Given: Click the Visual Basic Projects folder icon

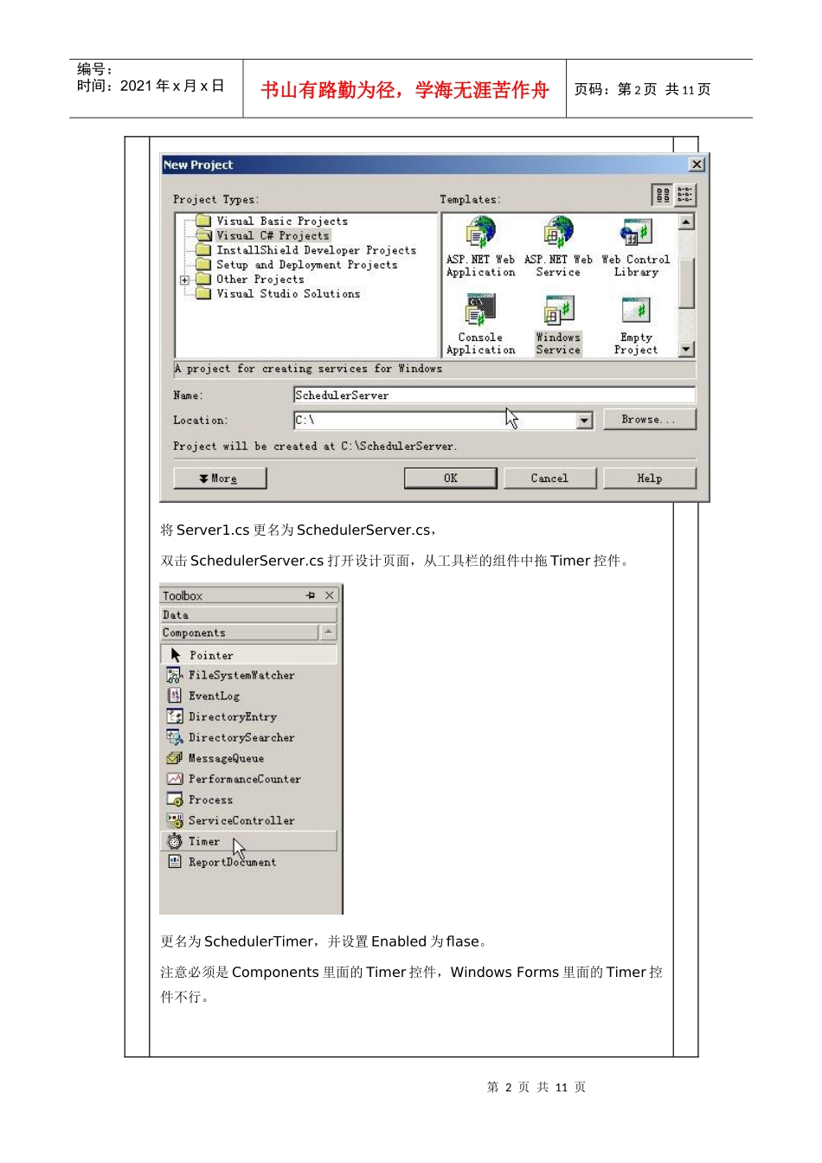Looking at the screenshot, I should 203,221.
